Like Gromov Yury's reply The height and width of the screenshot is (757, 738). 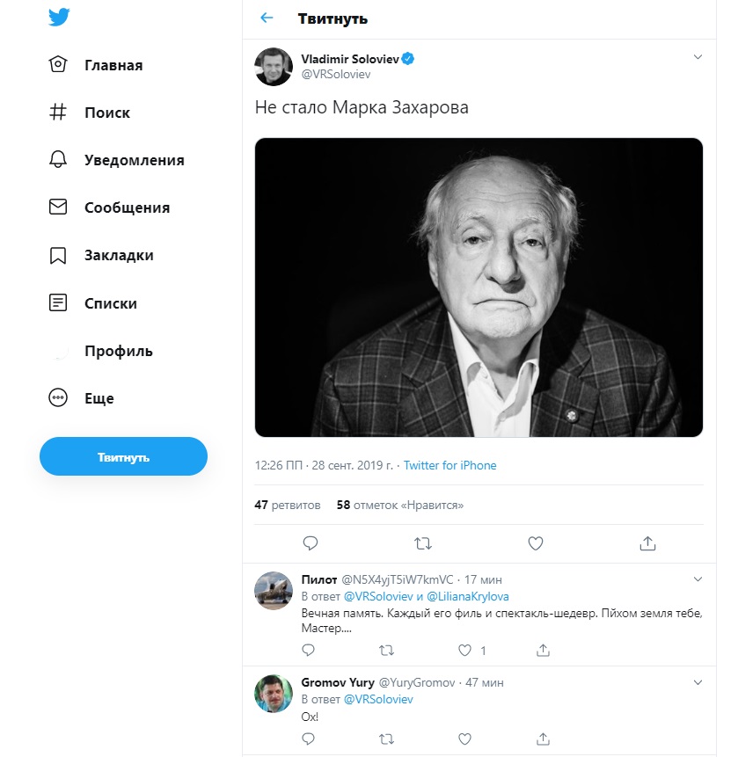click(x=465, y=738)
